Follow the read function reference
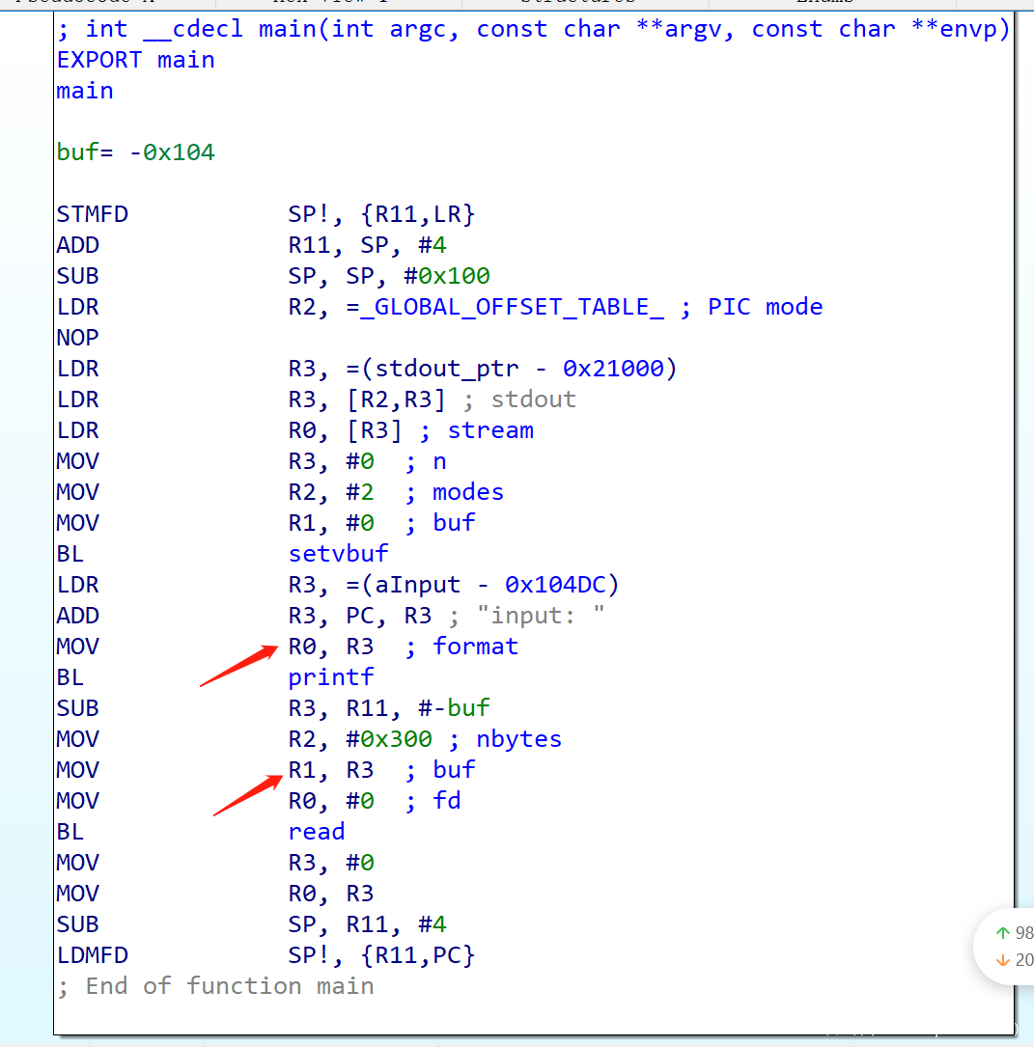 tap(316, 832)
